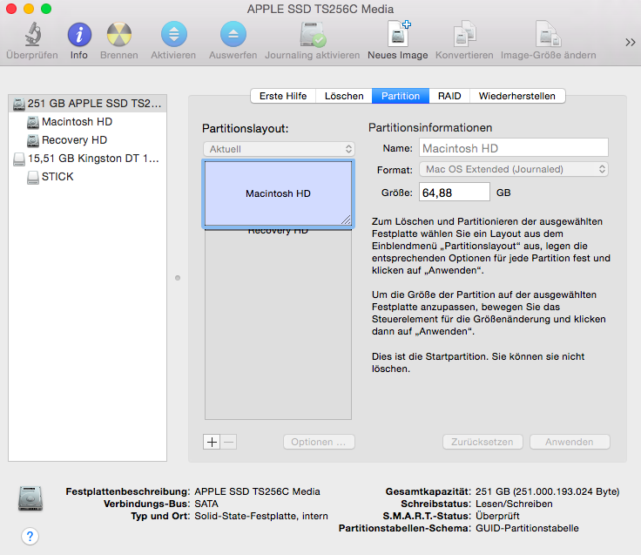Click the Recovery HD partition label in layout
Image resolution: width=641 pixels, height=555 pixels.
278,231
